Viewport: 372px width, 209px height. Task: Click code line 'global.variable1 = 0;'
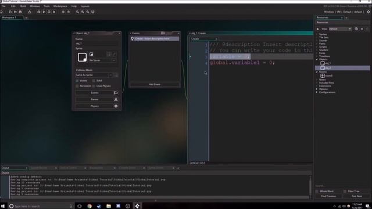coord(242,63)
